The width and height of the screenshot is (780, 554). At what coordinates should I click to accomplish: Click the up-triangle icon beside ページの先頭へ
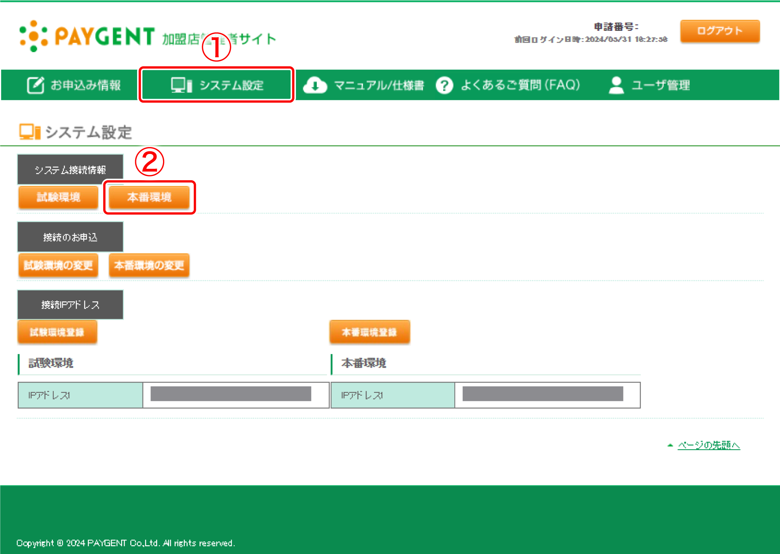(x=670, y=445)
